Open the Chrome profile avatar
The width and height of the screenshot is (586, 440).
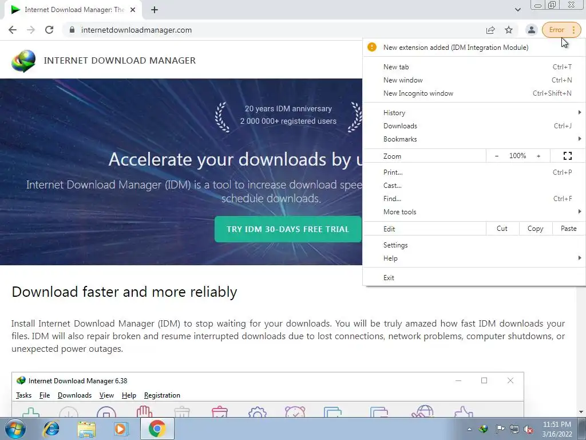point(531,30)
